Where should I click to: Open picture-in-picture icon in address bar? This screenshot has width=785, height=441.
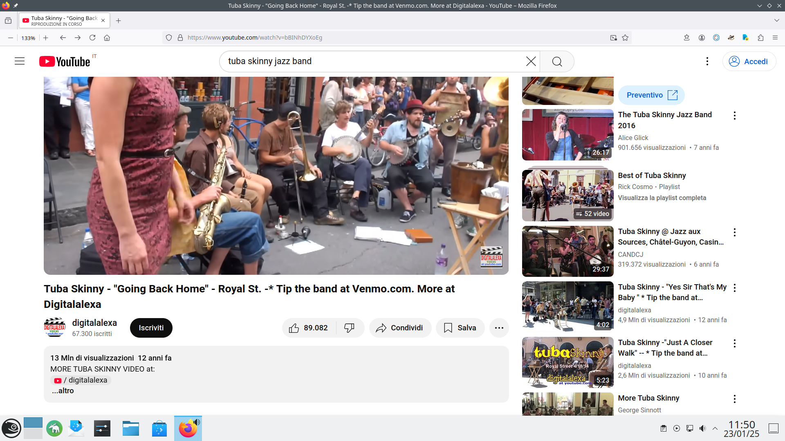(613, 38)
